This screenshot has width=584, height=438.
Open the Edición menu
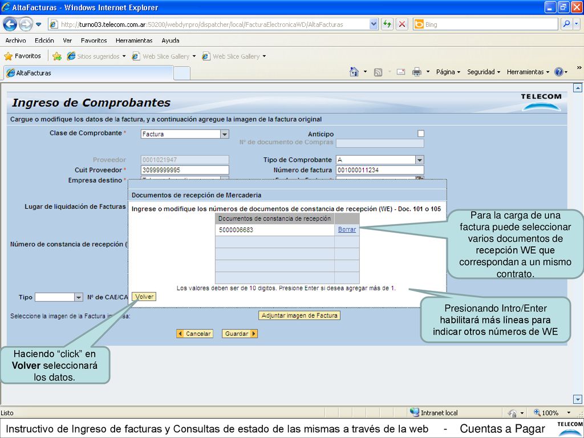click(44, 40)
